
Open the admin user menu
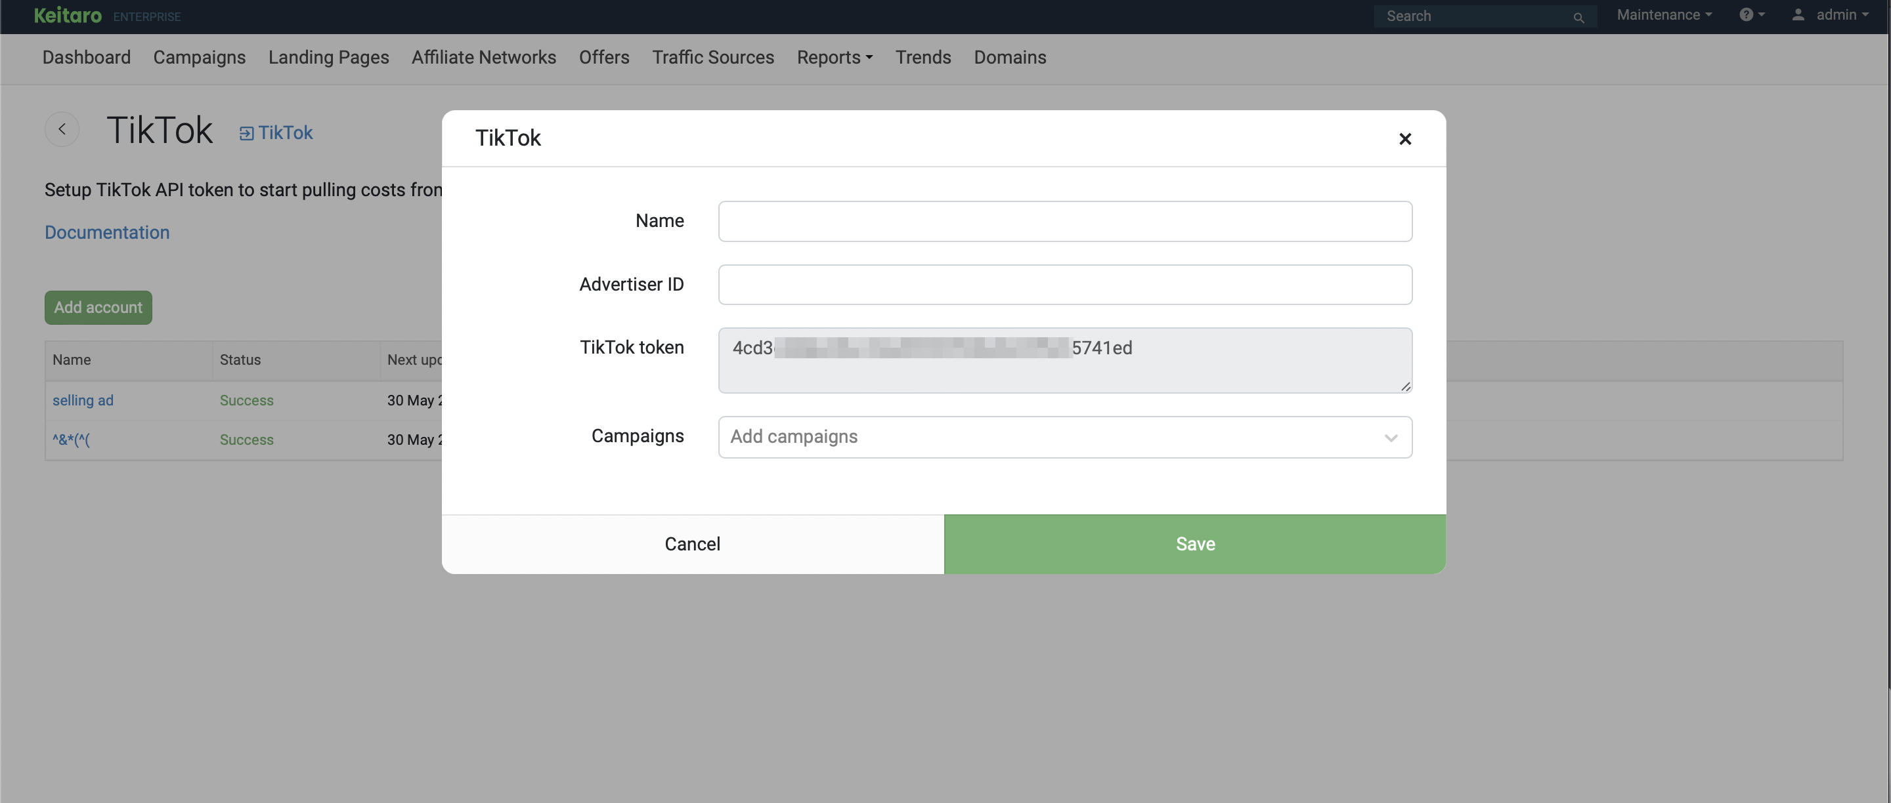click(x=1830, y=14)
